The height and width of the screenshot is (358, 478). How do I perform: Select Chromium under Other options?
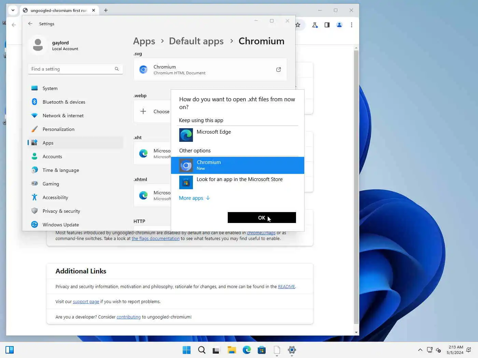pos(237,165)
